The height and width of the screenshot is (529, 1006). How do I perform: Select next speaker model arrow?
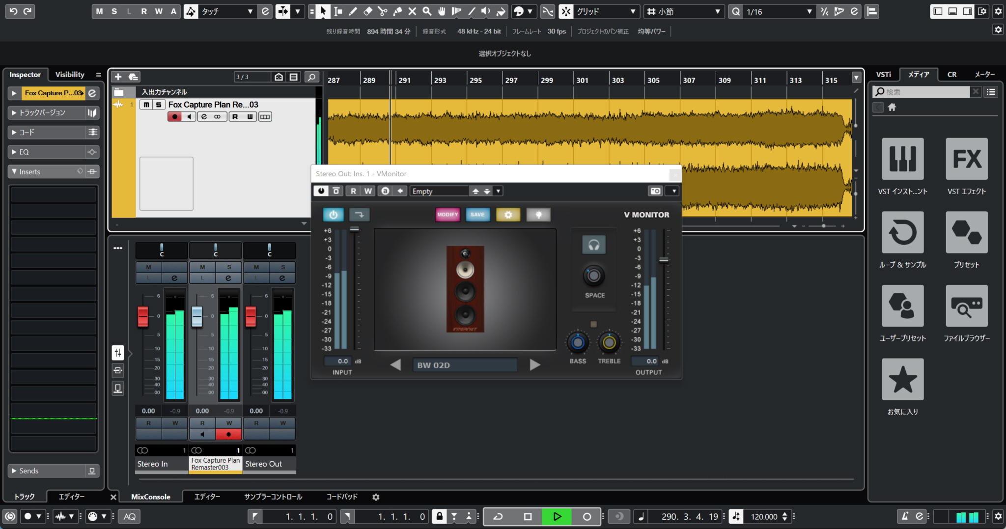coord(535,365)
